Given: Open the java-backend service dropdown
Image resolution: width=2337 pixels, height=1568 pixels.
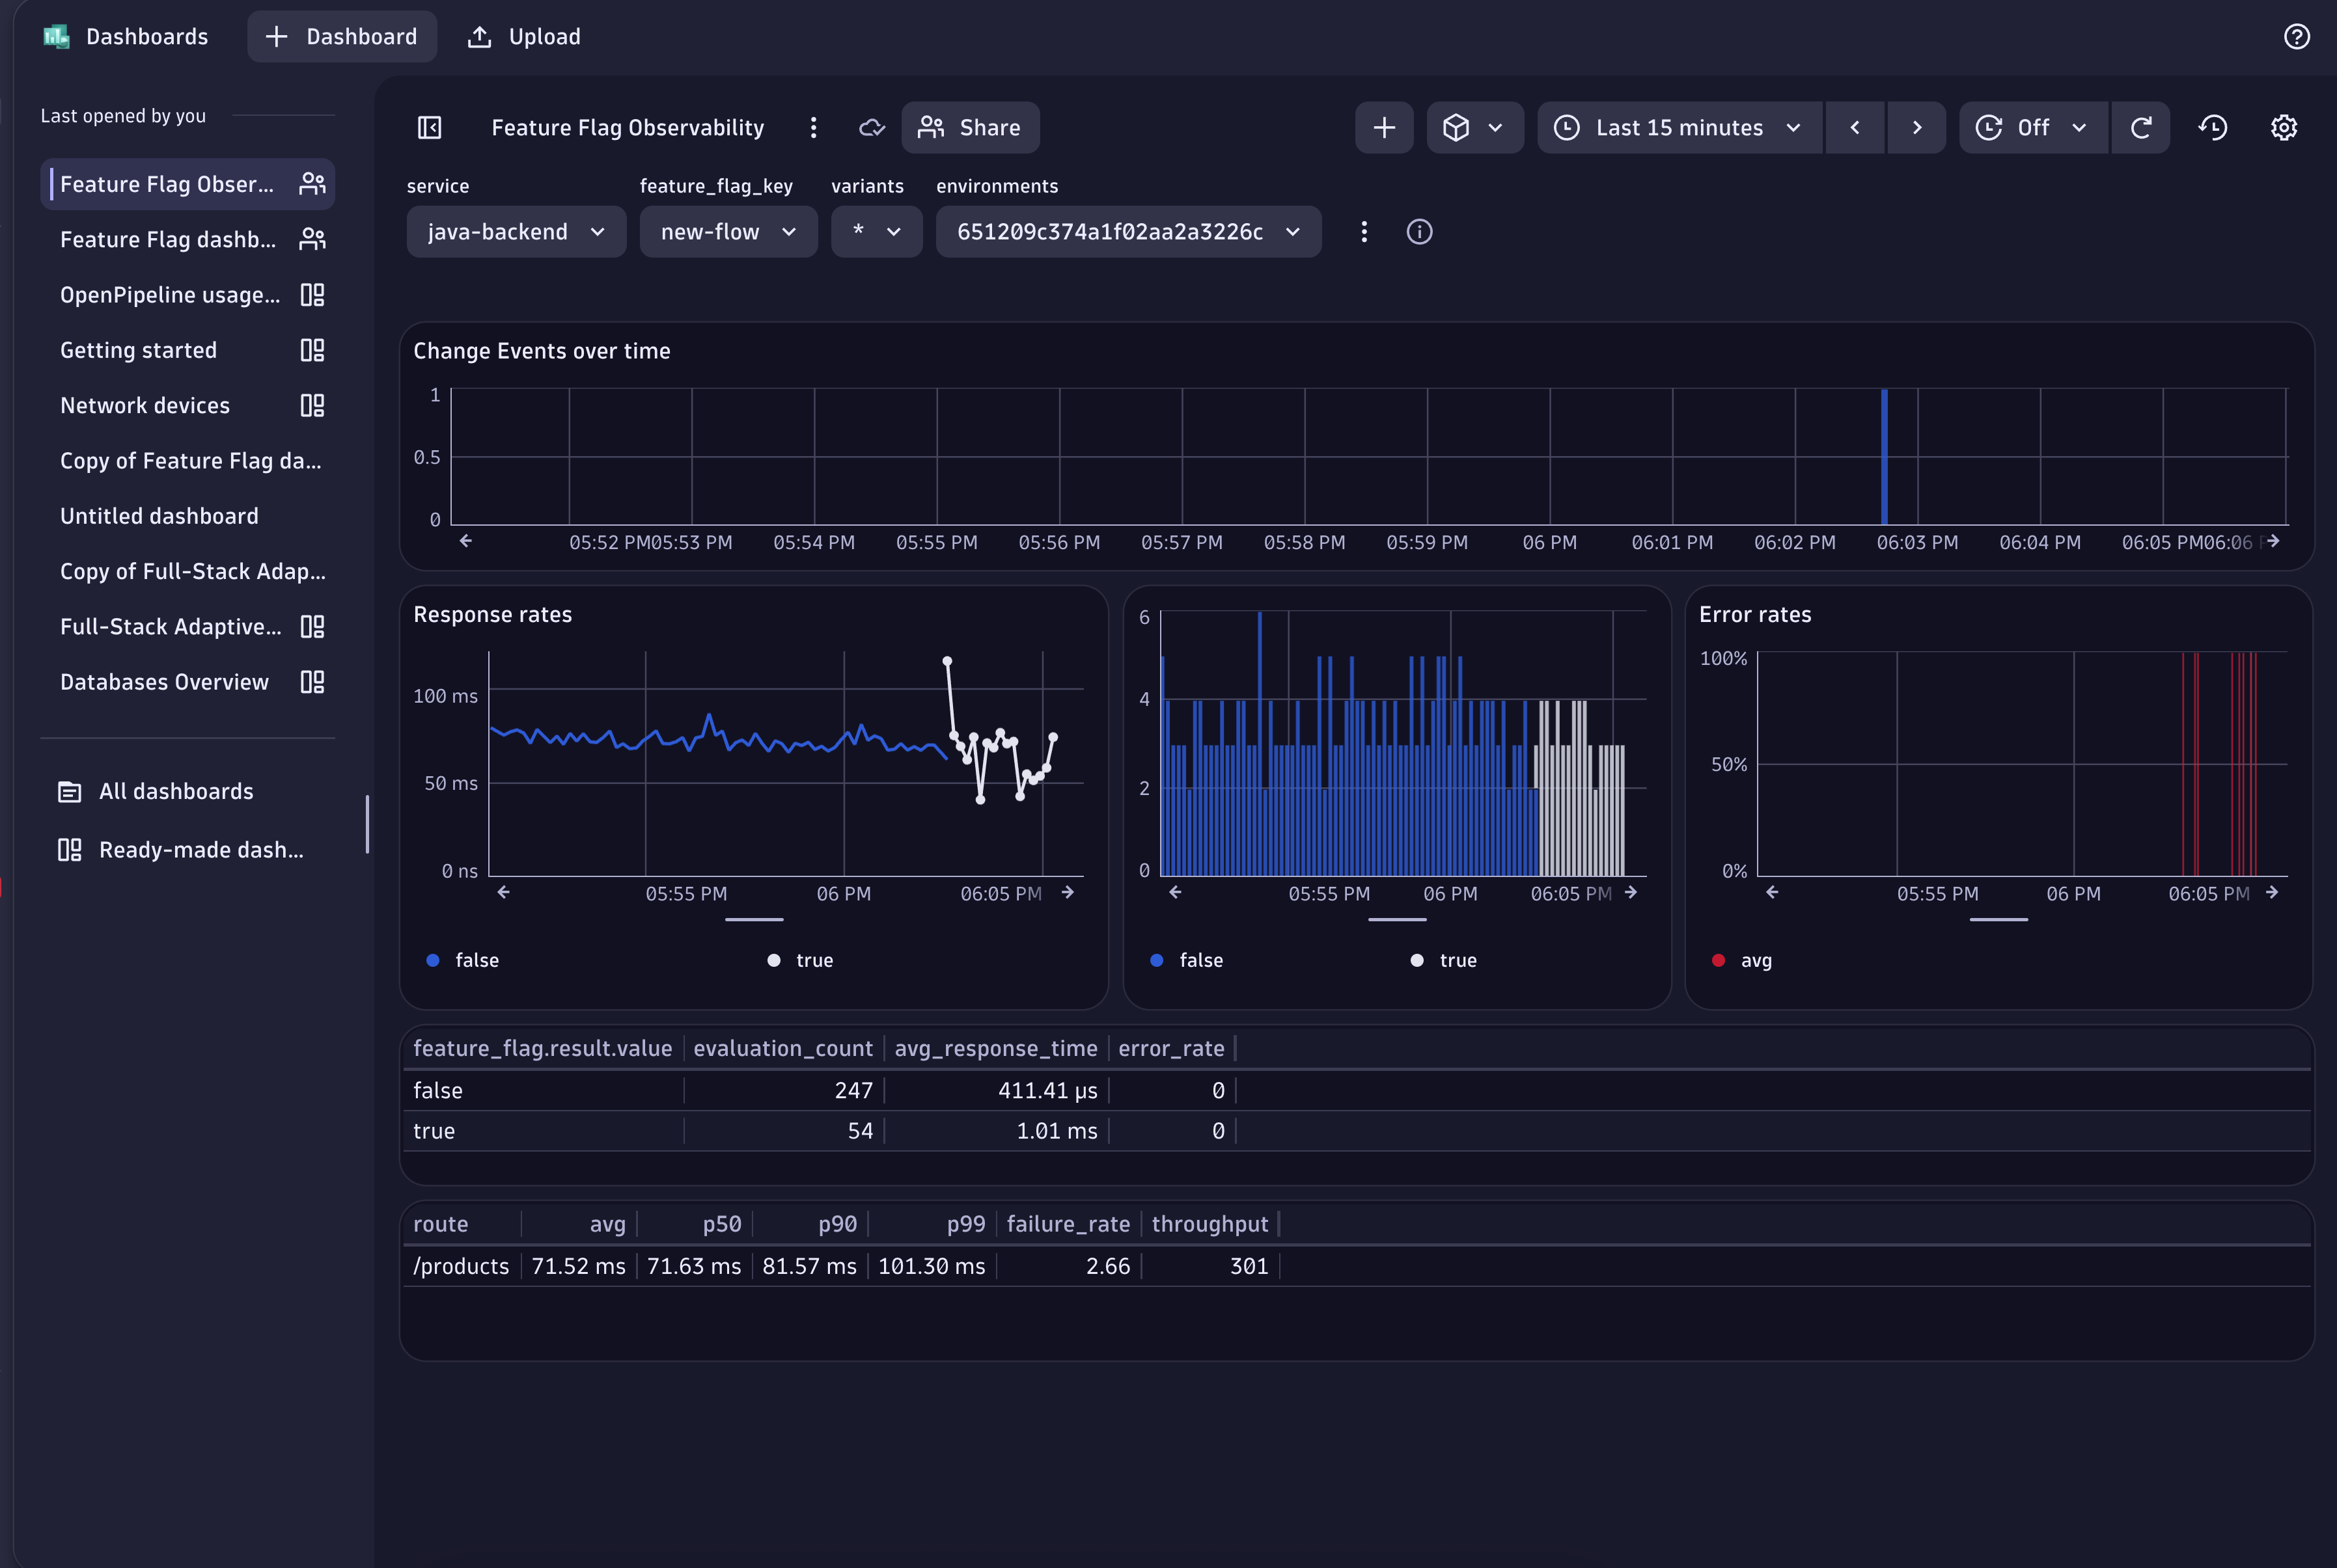Looking at the screenshot, I should 515,231.
